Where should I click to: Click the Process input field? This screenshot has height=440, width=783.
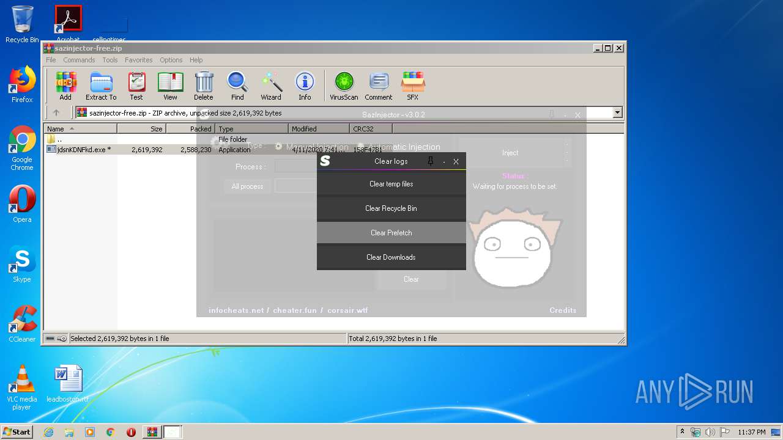coord(296,166)
